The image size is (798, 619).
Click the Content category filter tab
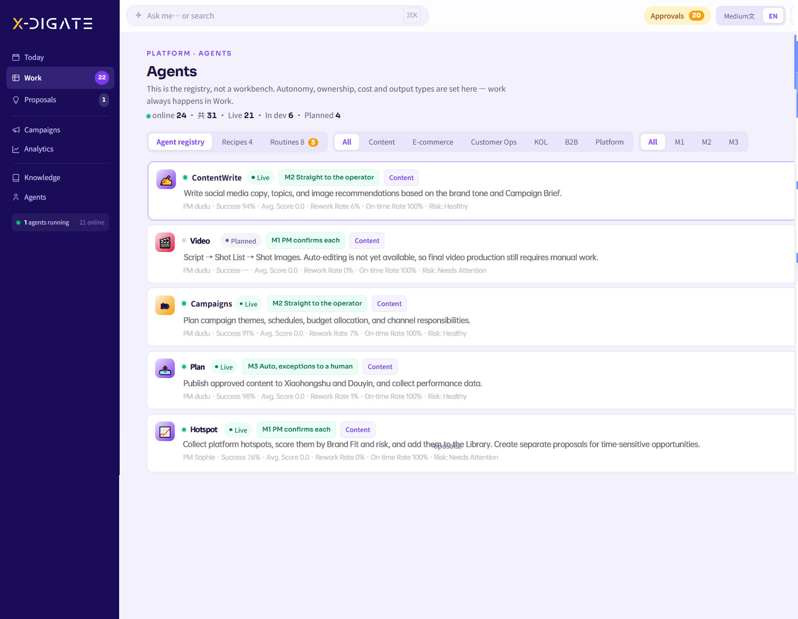tap(382, 142)
